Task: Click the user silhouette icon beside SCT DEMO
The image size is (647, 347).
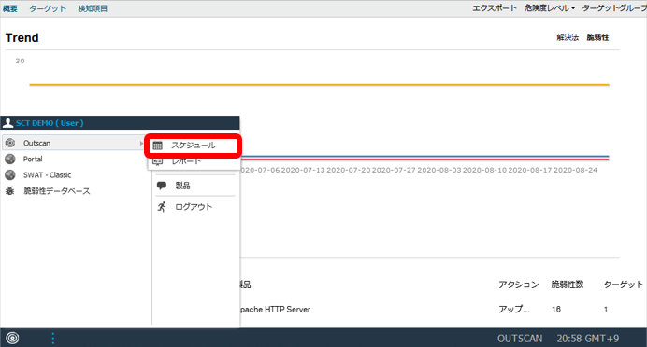Action: click(7, 123)
